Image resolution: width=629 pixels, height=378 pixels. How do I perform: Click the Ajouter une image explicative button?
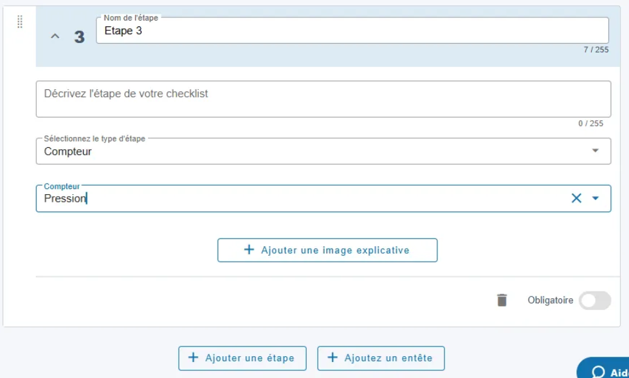click(327, 250)
